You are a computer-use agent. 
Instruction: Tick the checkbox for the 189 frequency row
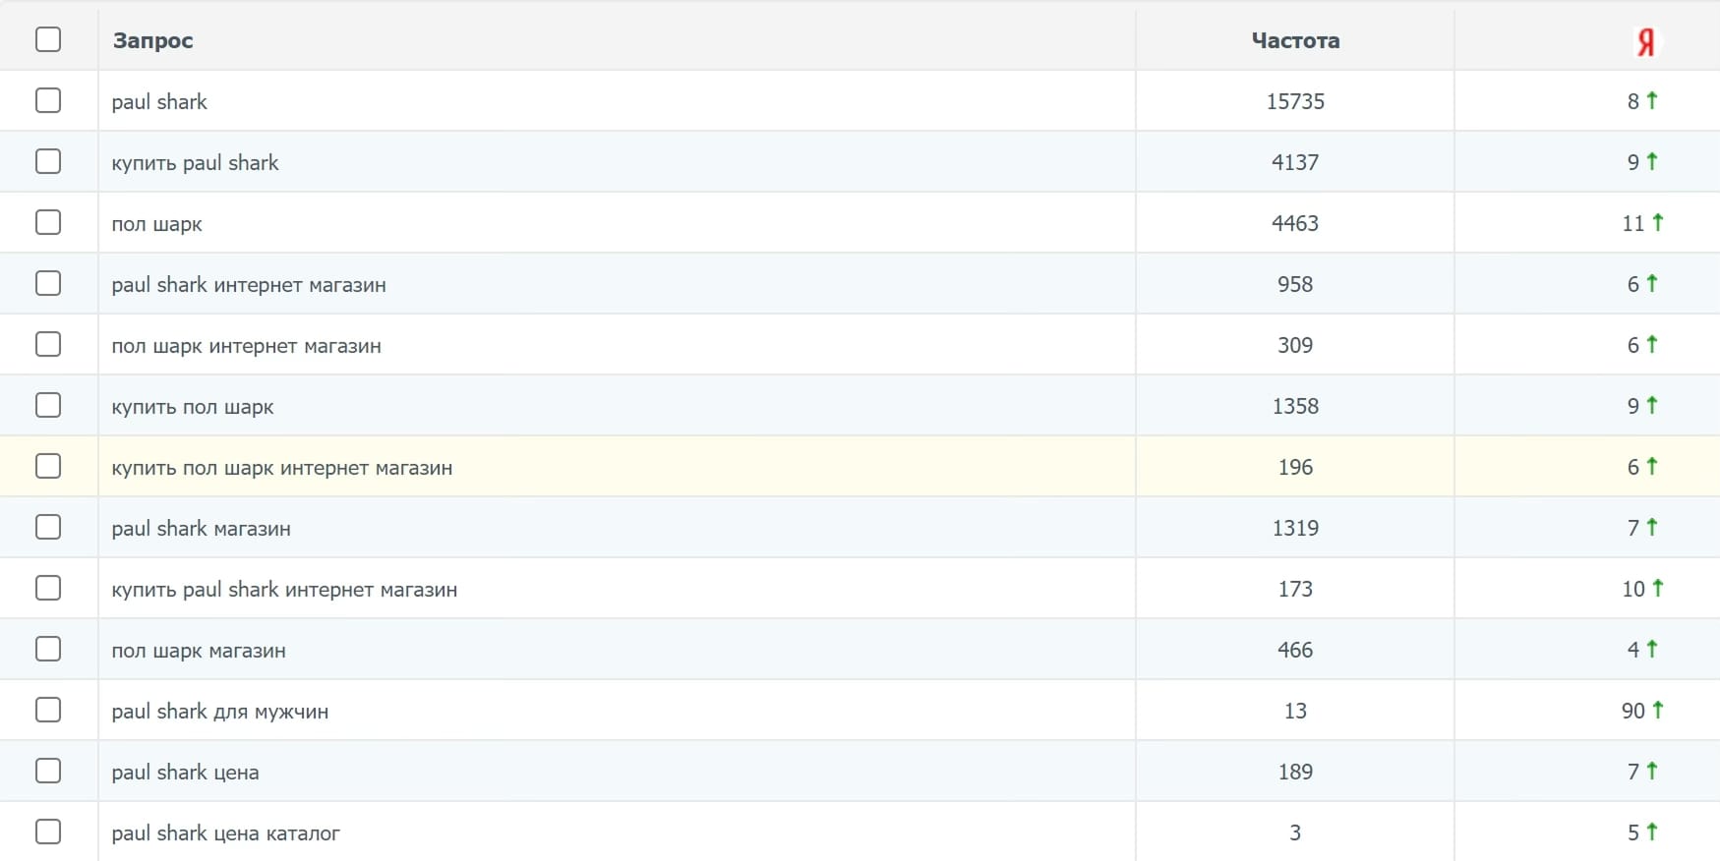pyautogui.click(x=48, y=771)
